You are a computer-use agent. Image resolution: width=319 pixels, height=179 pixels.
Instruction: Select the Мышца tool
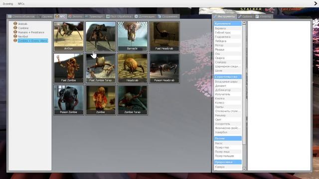[228, 50]
